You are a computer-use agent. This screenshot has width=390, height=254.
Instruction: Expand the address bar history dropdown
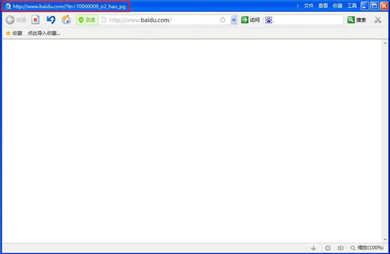pyautogui.click(x=234, y=20)
